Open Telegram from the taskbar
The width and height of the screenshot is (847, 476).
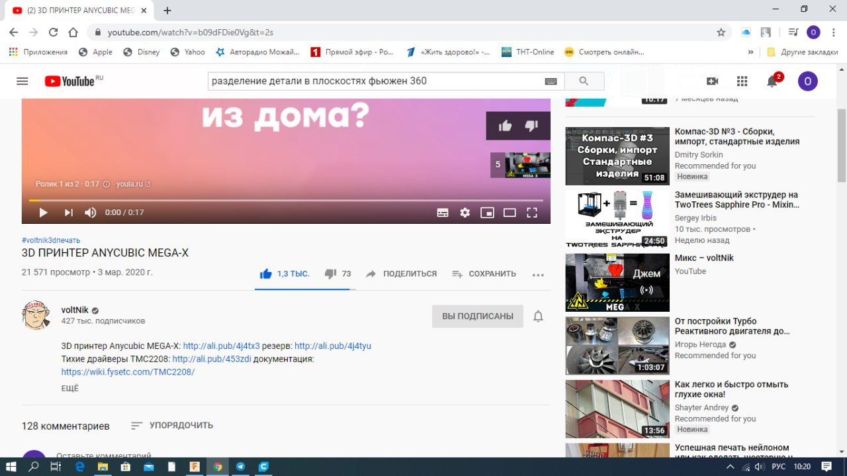(240, 467)
